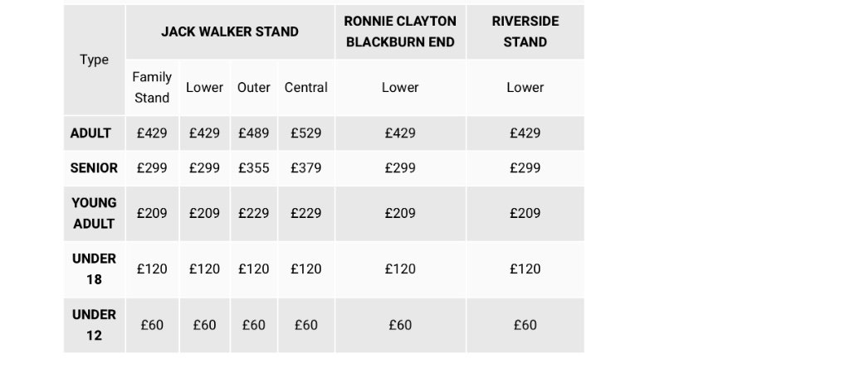Click the RIVERSIDE STAND column header
Viewport: 850px width, 392px height.
point(525,31)
